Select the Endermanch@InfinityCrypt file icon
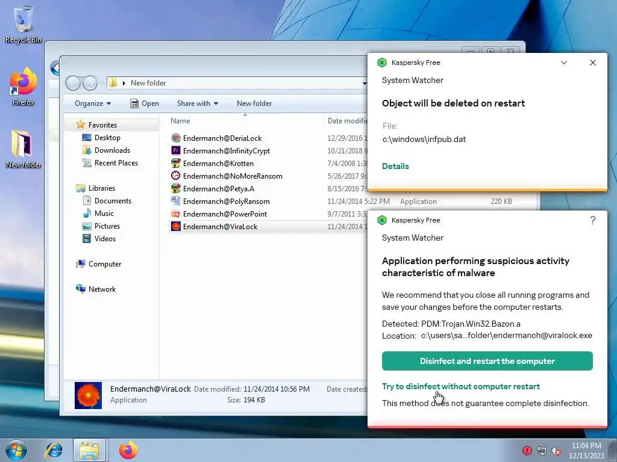 click(175, 150)
